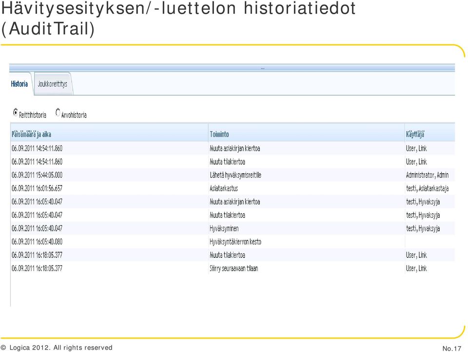This screenshot has width=468, height=352.
Task: Select the Hyväksyntäkierron kesto entry
Action: point(235,242)
